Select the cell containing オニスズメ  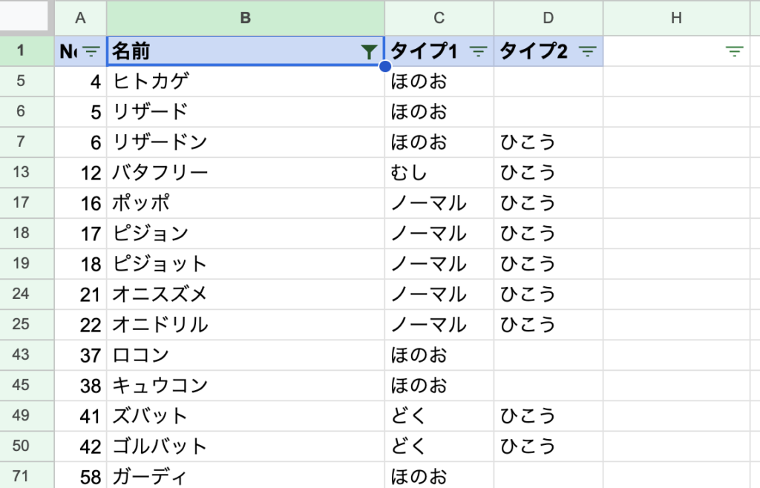coord(246,294)
